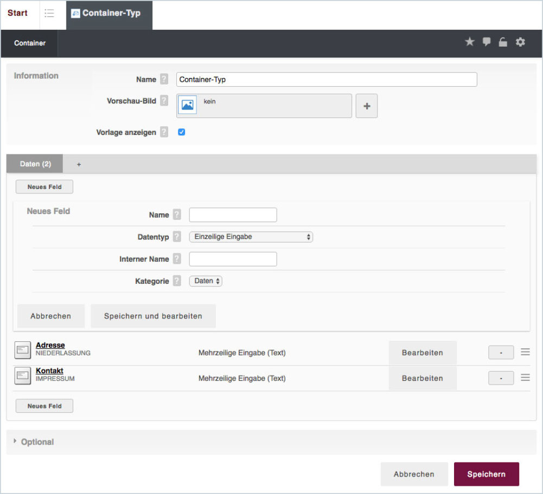Click the list menu icon next to Start
This screenshot has width=543, height=494.
pos(49,13)
